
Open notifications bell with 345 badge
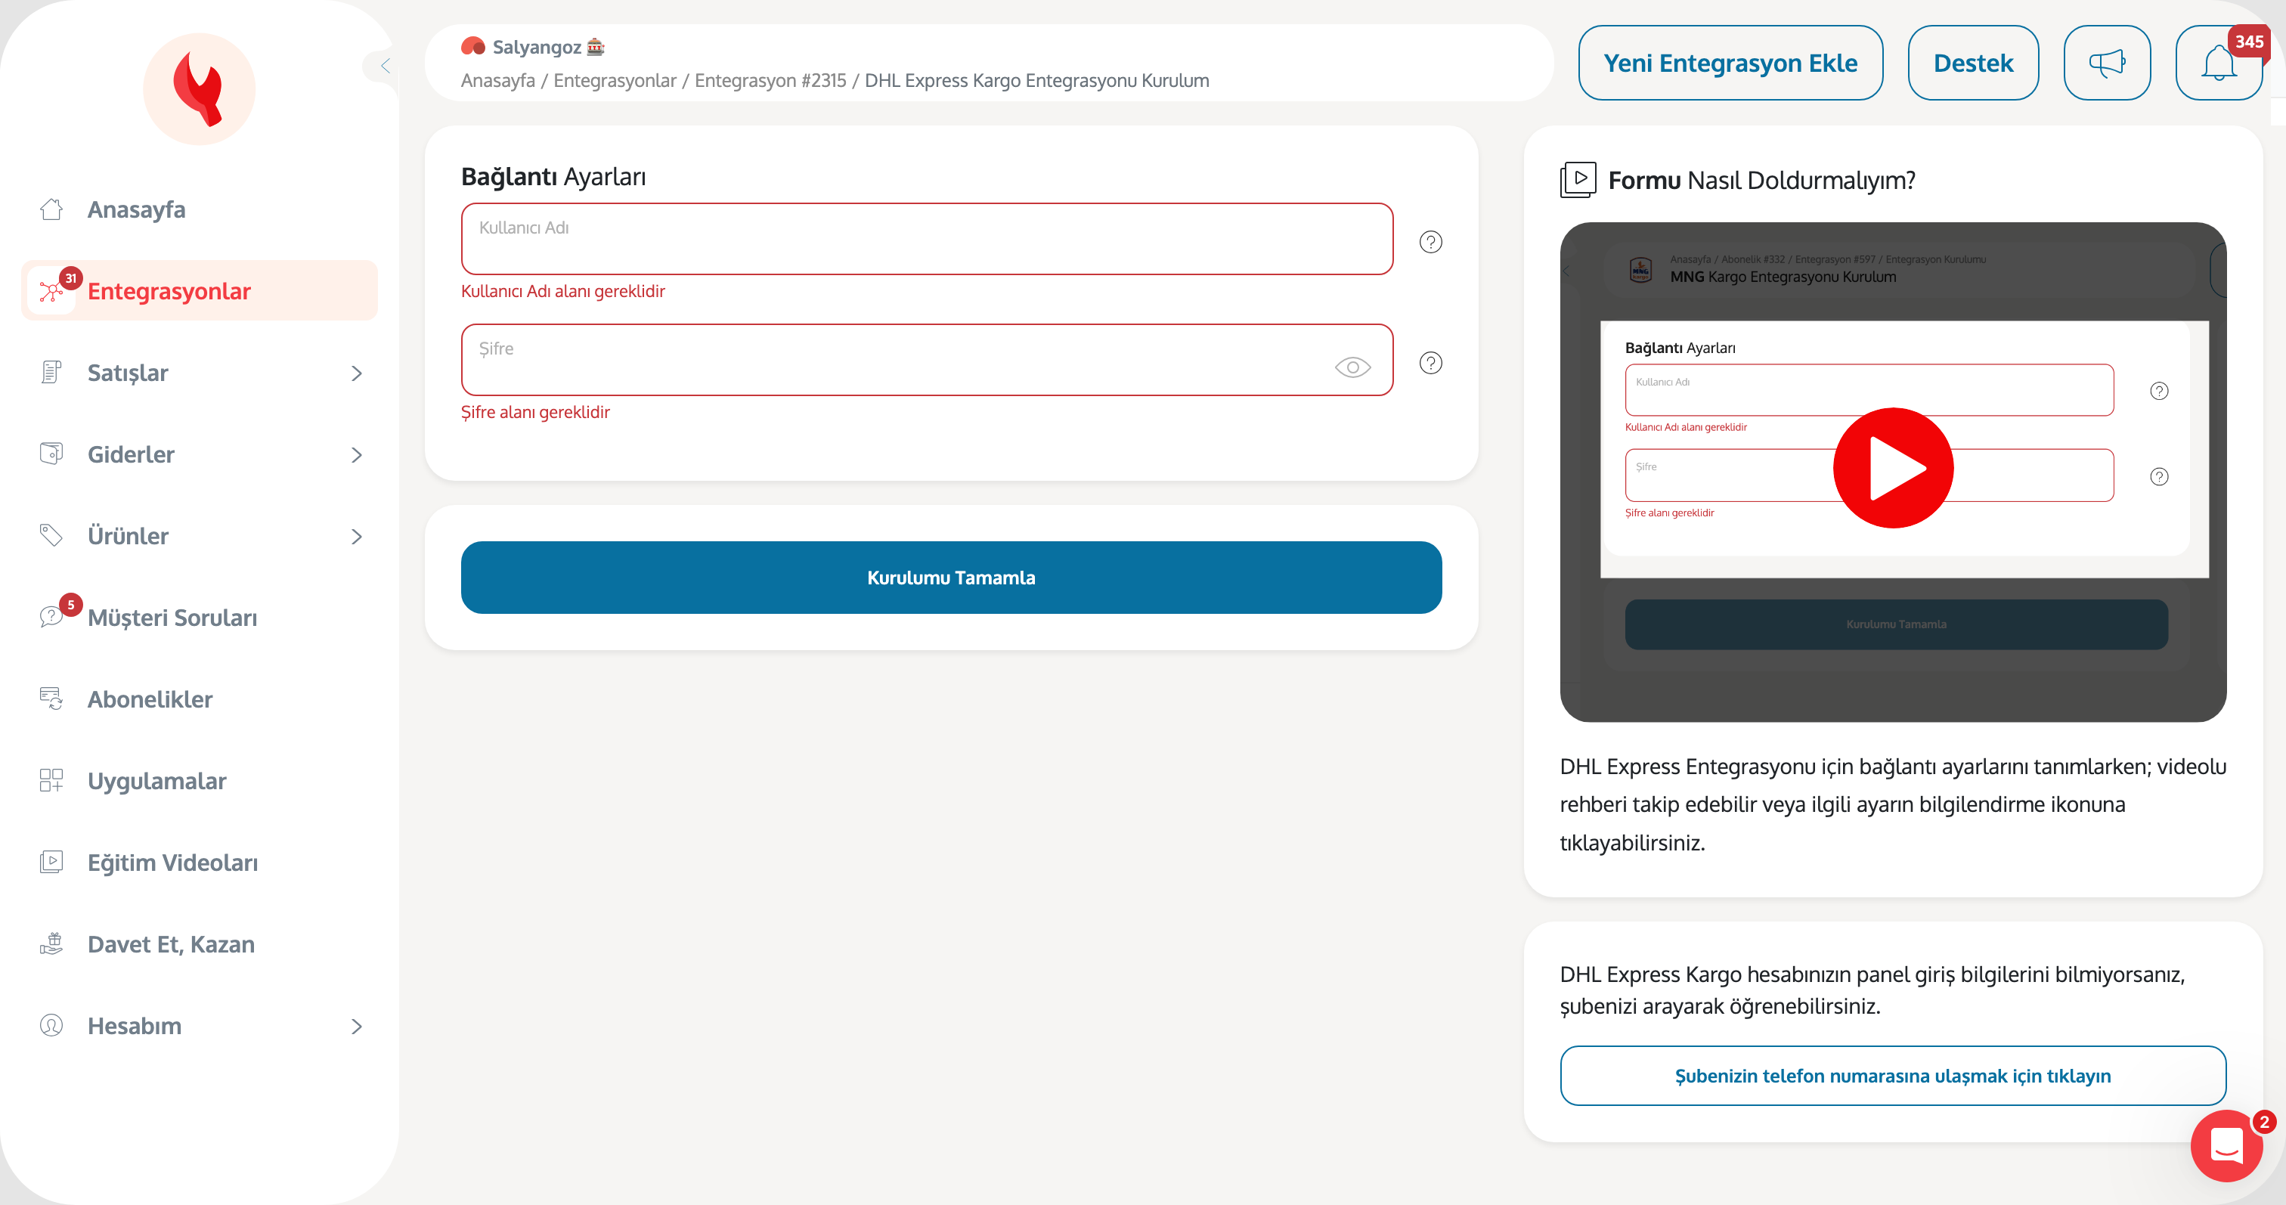(x=2219, y=63)
